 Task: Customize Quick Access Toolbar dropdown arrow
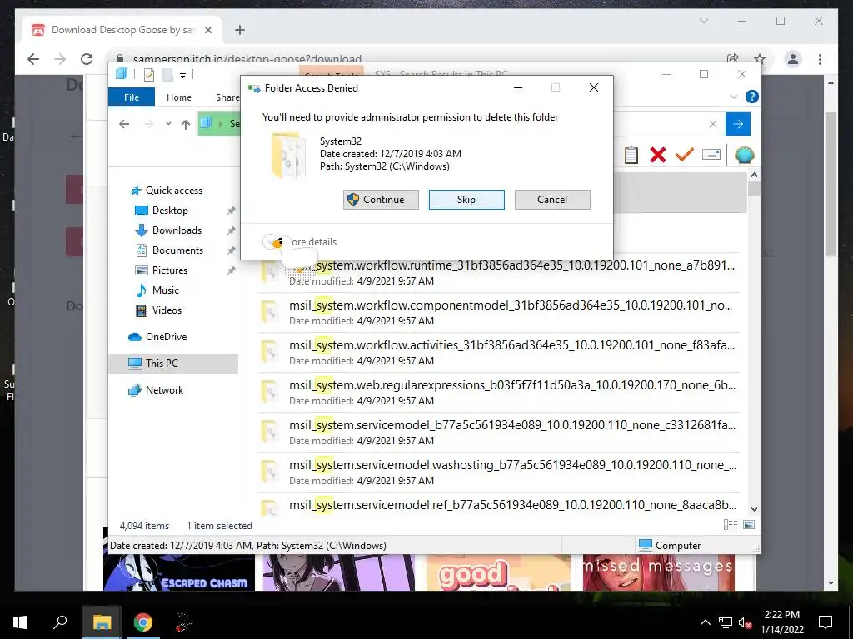pyautogui.click(x=182, y=76)
